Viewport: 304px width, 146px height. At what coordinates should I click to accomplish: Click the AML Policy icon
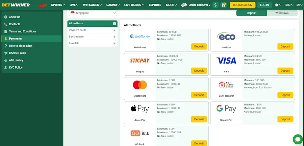6,60
